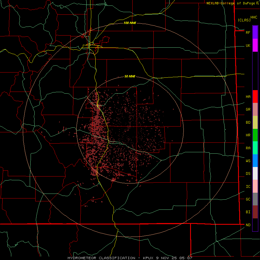Click the "9 NOV 25" date text

tap(167, 258)
